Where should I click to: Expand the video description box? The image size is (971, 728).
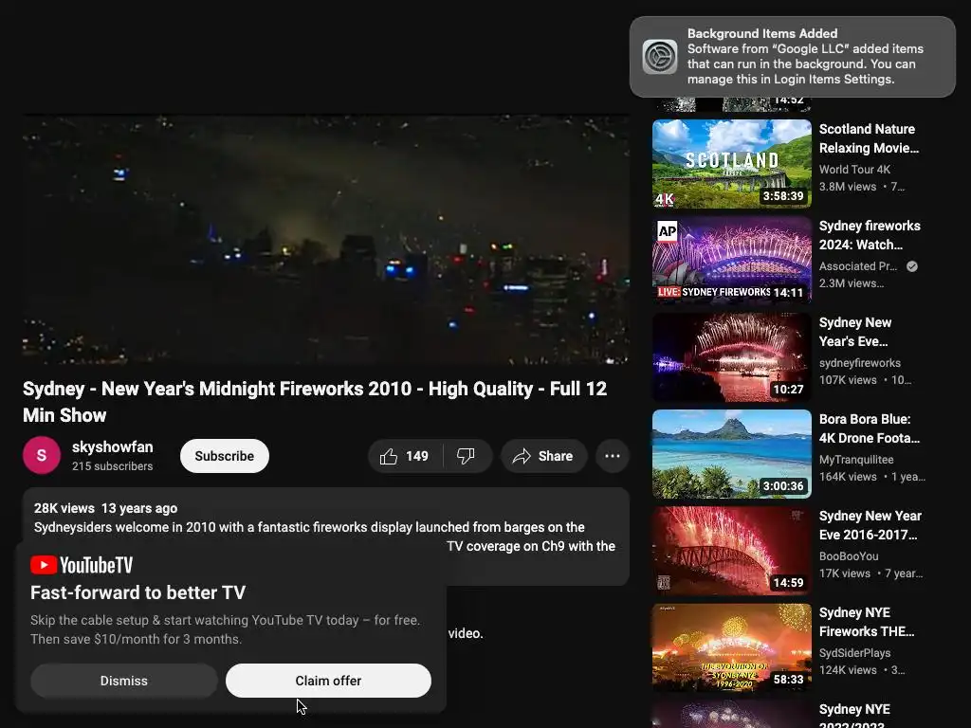[x=326, y=537]
